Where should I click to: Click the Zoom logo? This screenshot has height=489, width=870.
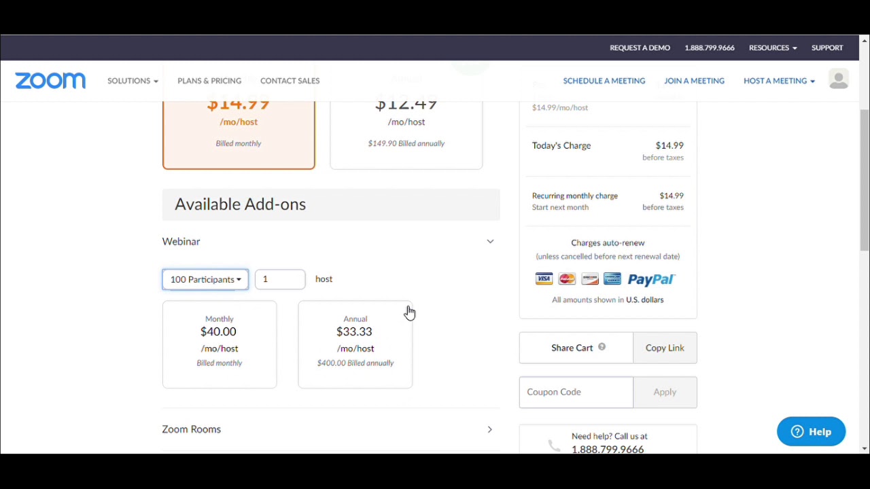point(50,81)
